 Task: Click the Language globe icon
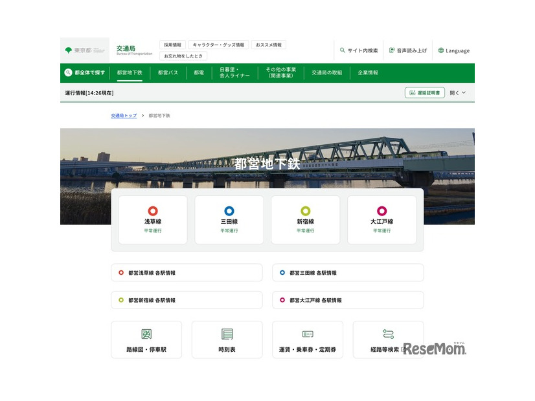441,50
